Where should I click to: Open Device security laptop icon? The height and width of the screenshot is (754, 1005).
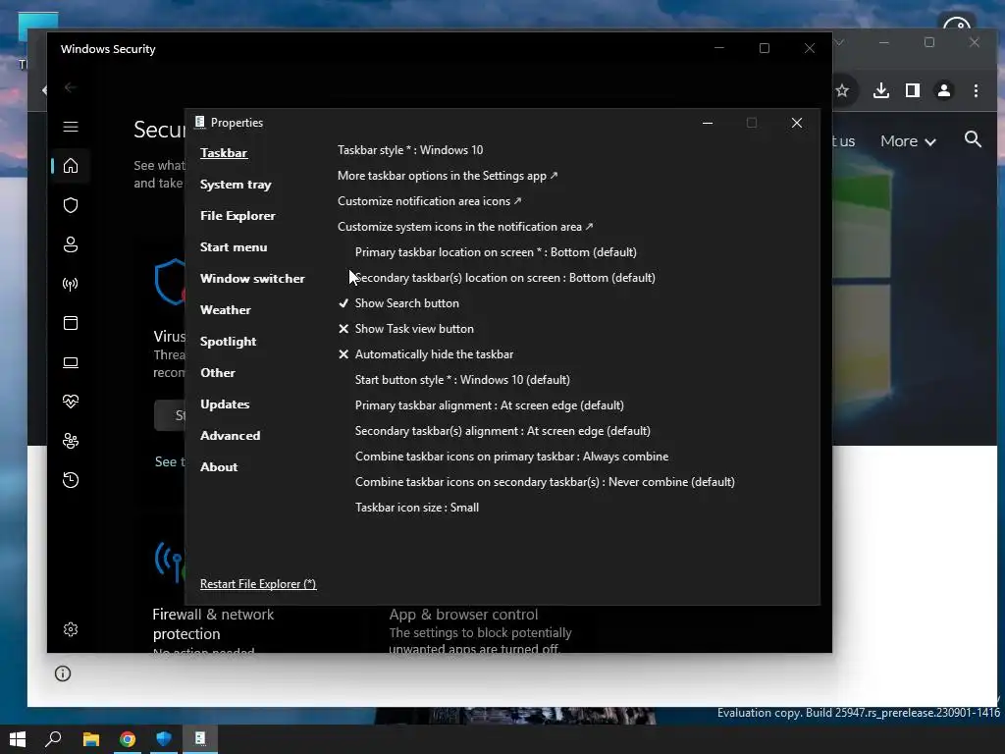coord(71,362)
